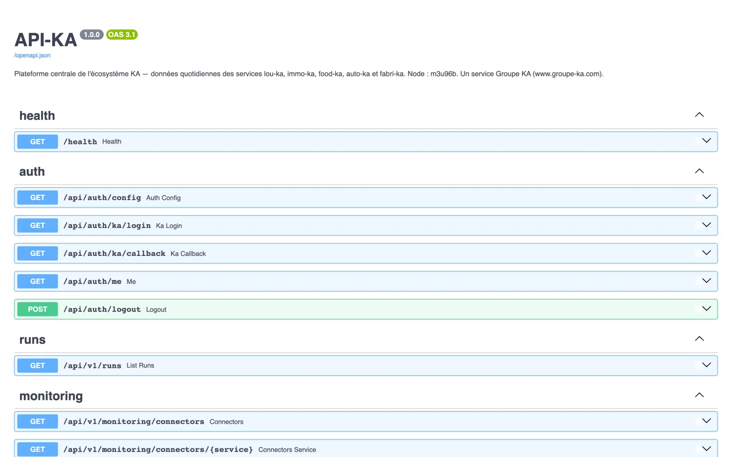
Task: Click the 'Ka Login' summary text
Action: pyautogui.click(x=169, y=226)
